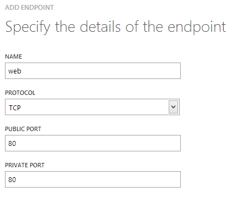
Task: Open the TCP protocol dropdown
Action: 92,107
